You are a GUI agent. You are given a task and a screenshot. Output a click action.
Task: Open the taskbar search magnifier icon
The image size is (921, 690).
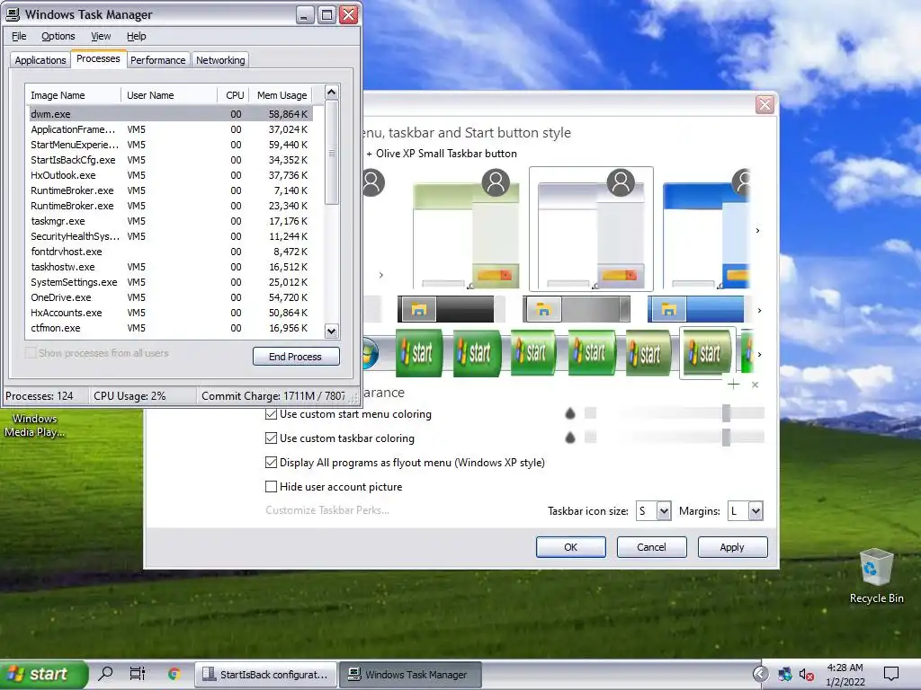[x=106, y=674]
